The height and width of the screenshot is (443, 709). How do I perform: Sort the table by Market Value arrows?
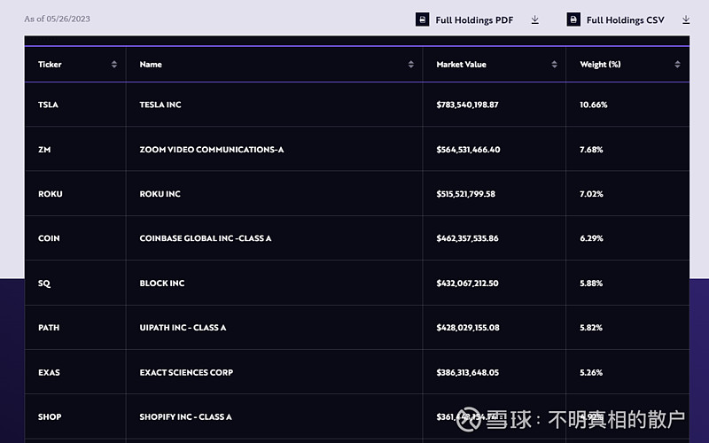pos(555,64)
